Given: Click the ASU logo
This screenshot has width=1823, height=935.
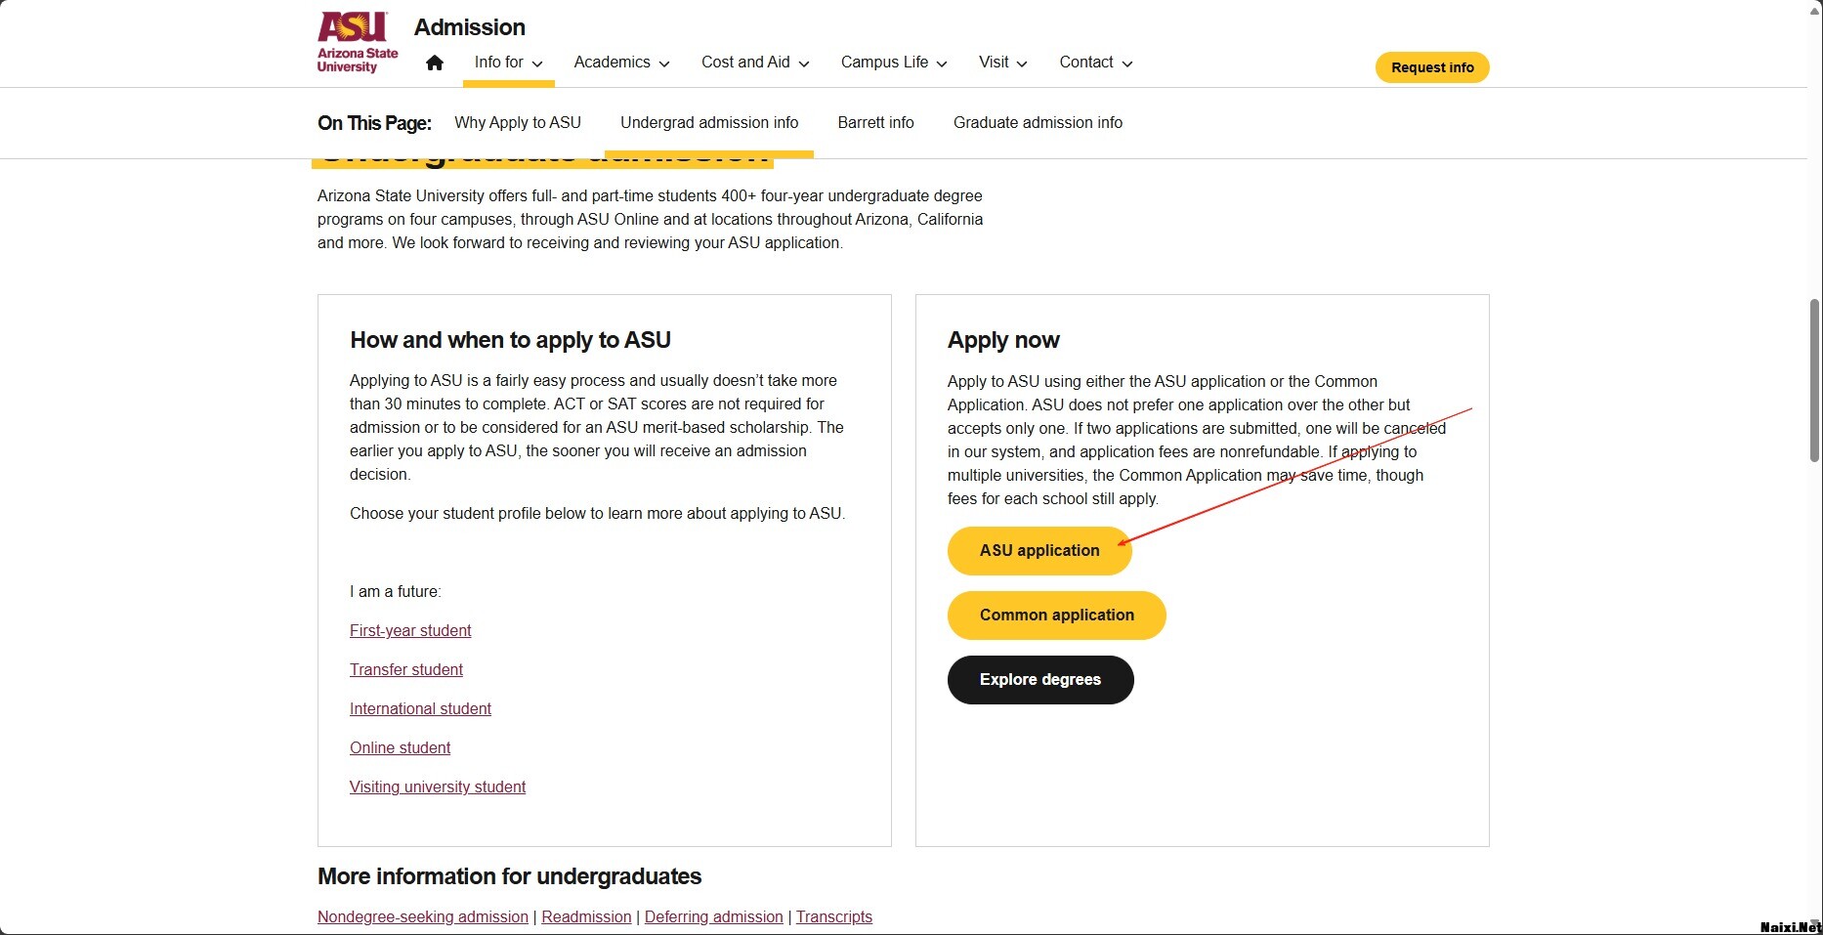Looking at the screenshot, I should coord(358,43).
